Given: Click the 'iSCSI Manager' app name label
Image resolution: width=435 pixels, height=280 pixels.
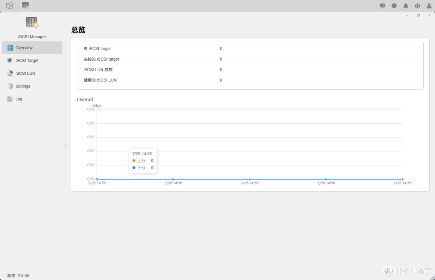Looking at the screenshot, I should coord(32,37).
